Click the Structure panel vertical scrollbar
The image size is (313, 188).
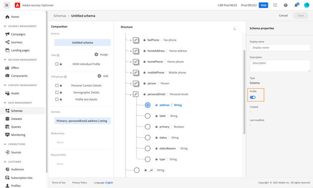[x=244, y=92]
